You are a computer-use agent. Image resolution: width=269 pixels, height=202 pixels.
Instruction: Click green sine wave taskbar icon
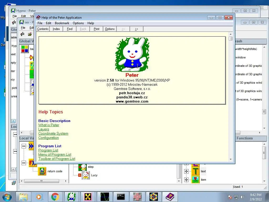[105, 197]
